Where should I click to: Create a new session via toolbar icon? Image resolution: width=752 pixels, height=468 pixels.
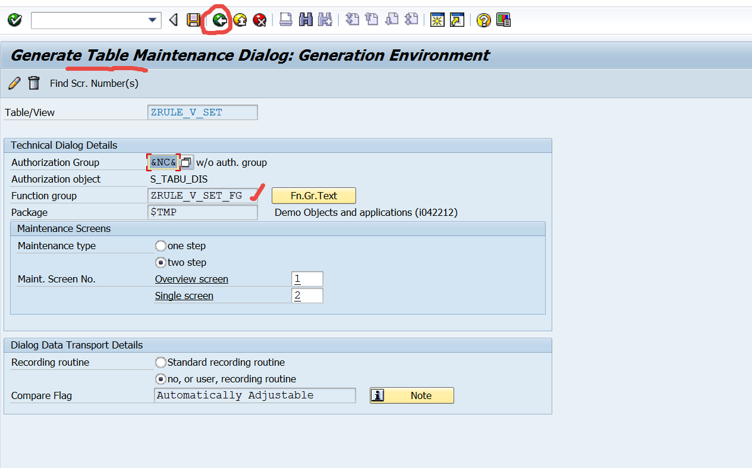(438, 20)
